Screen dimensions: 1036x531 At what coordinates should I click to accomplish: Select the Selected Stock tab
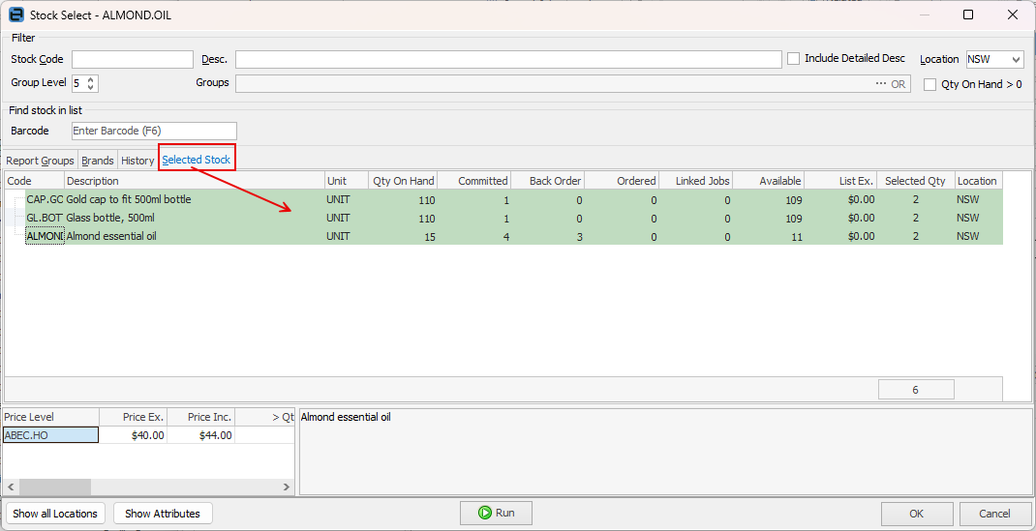197,160
